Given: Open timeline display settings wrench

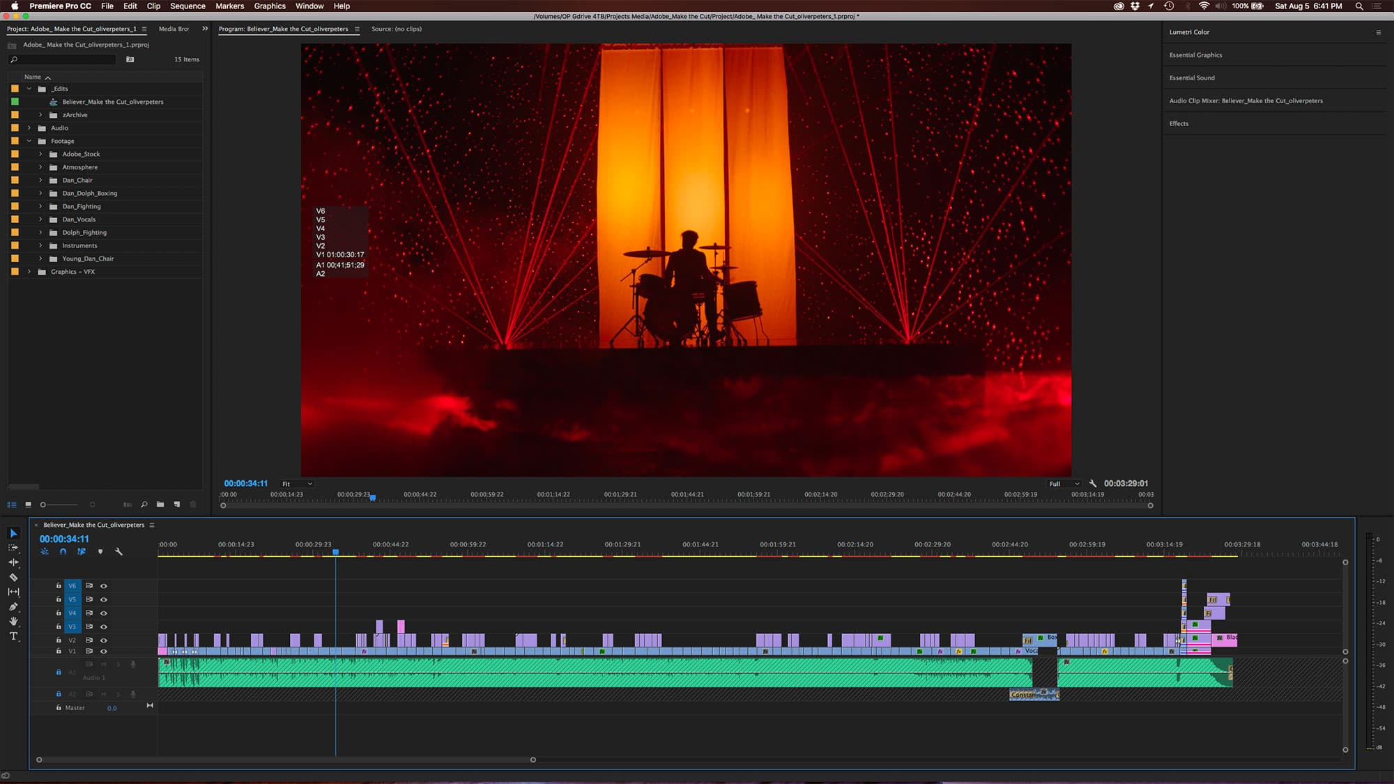Looking at the screenshot, I should pyautogui.click(x=118, y=551).
